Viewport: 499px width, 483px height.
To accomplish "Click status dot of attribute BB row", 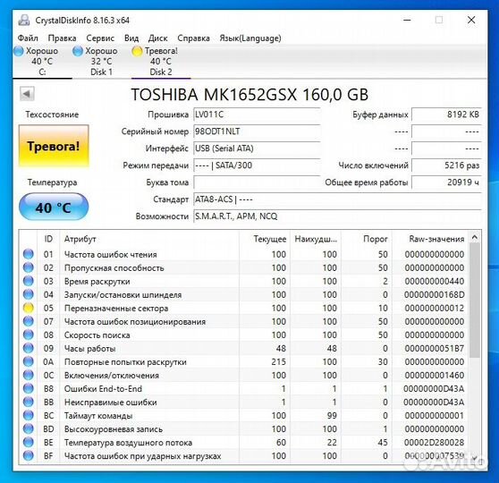I will 29,402.
